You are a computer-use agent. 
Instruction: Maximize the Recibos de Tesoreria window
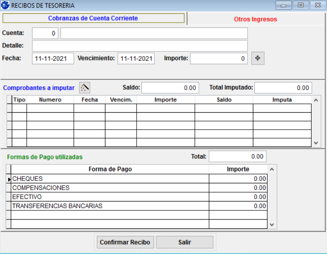pyautogui.click(x=300, y=6)
